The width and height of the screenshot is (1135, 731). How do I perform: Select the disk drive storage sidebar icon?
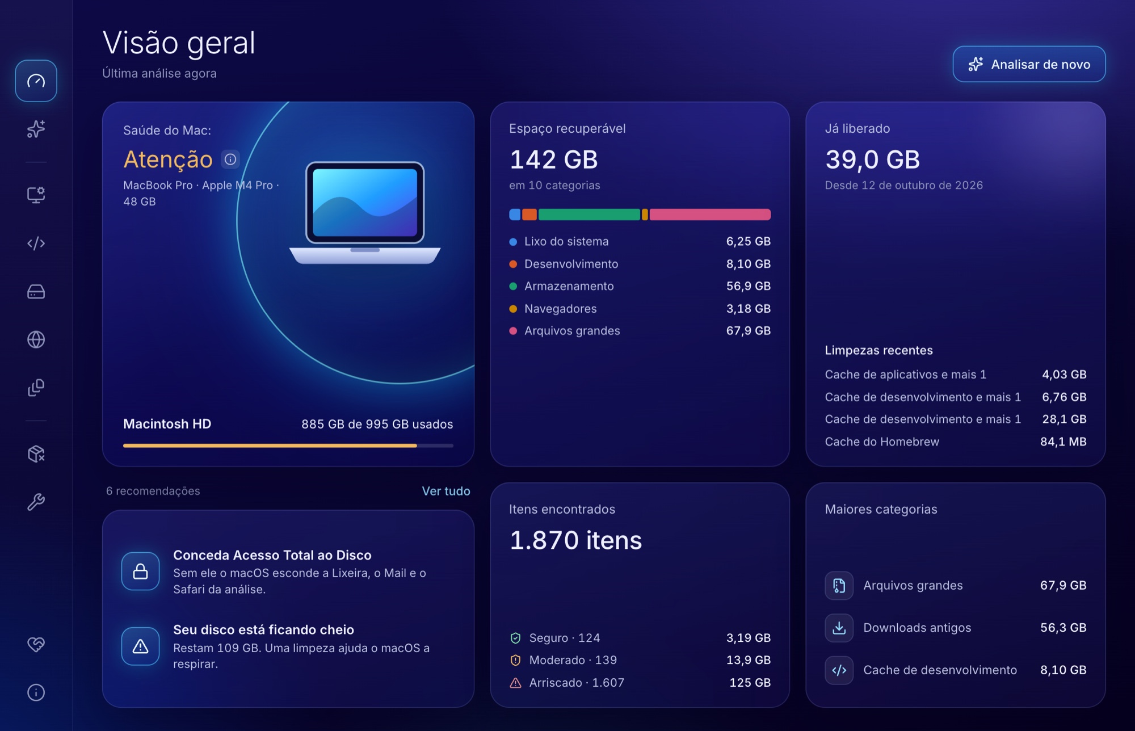click(x=36, y=292)
